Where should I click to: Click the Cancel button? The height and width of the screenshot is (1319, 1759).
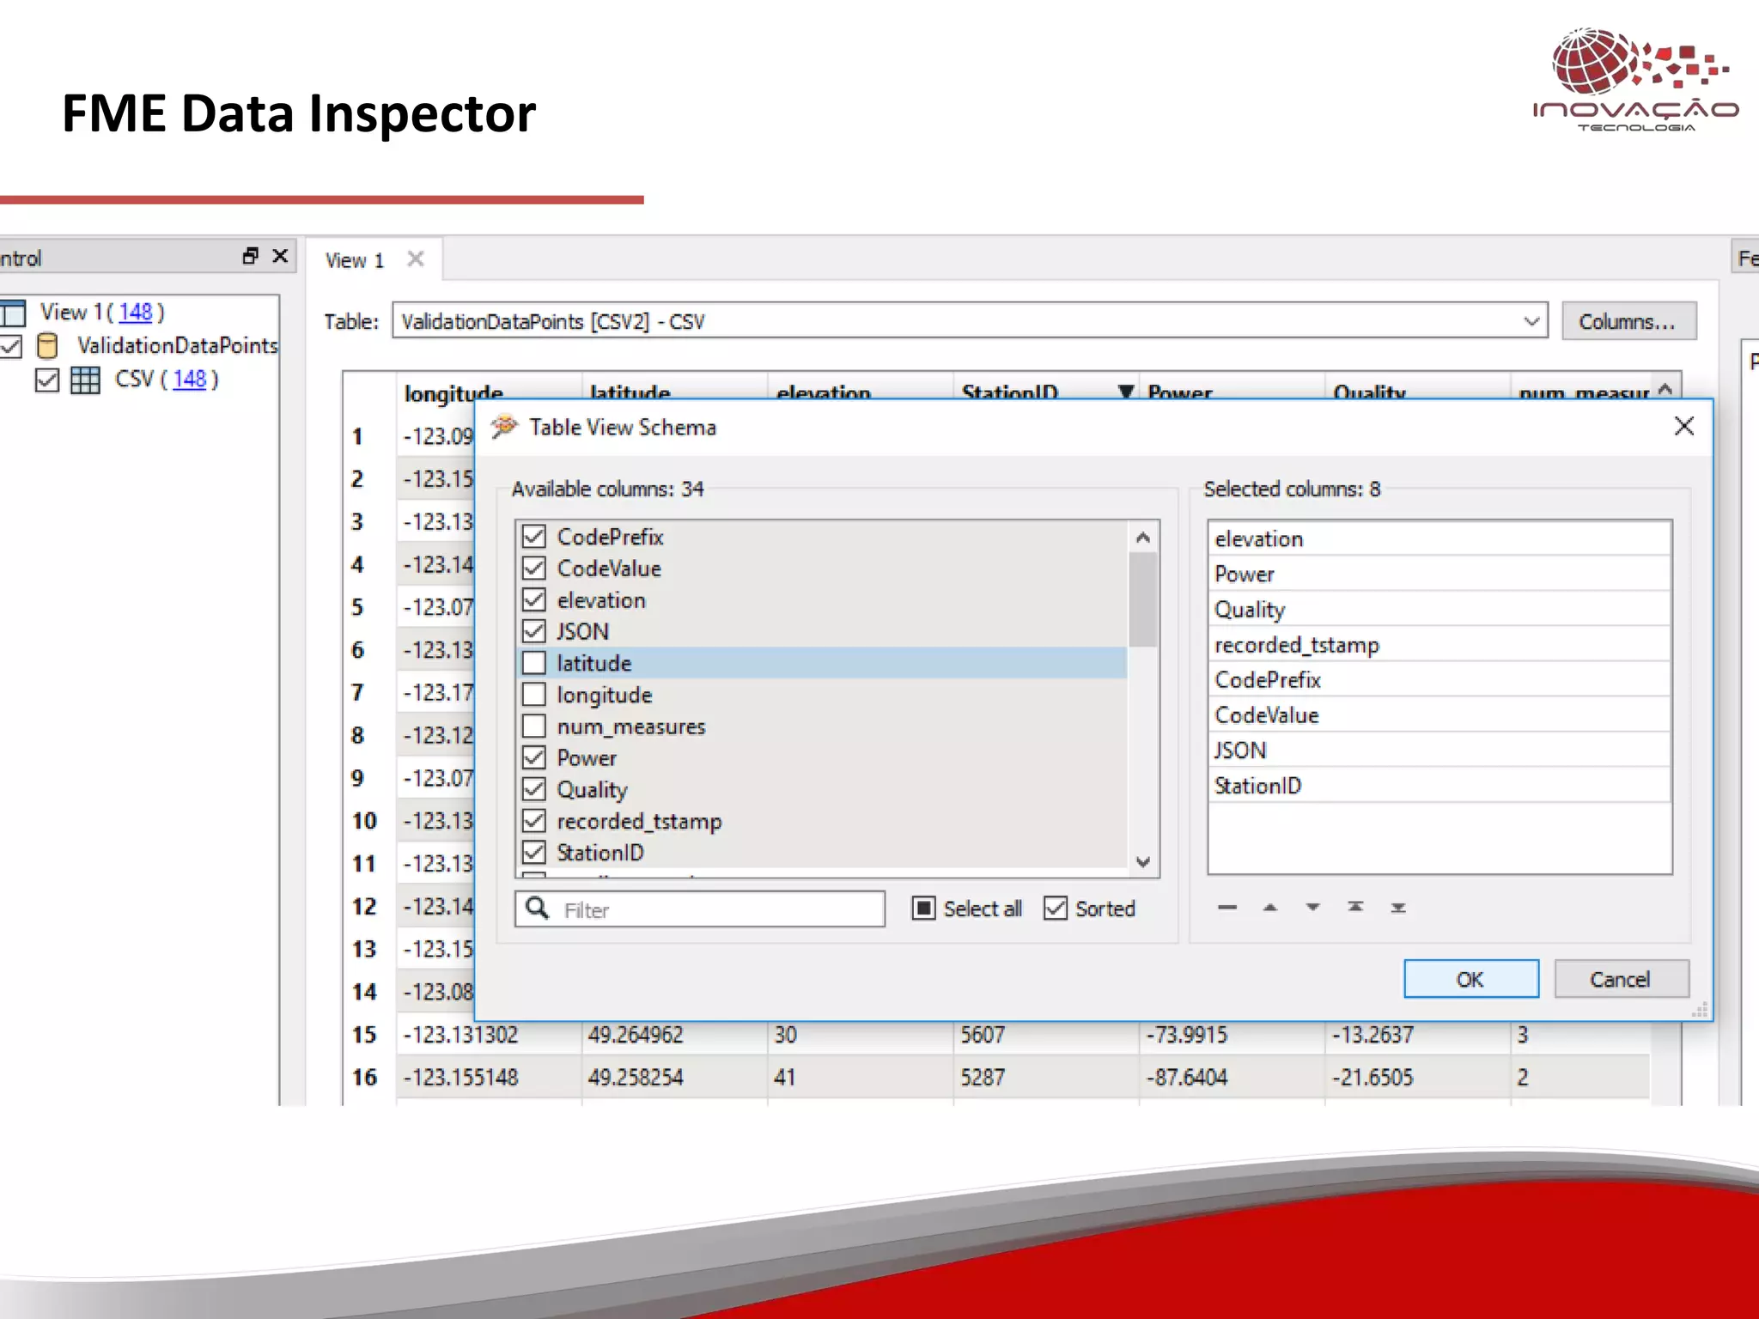click(x=1621, y=979)
